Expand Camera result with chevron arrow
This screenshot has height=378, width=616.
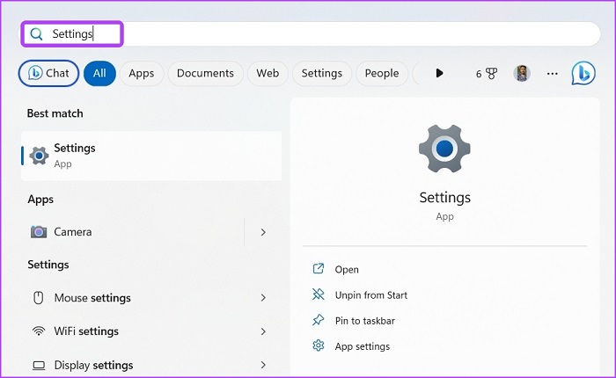pyautogui.click(x=263, y=232)
